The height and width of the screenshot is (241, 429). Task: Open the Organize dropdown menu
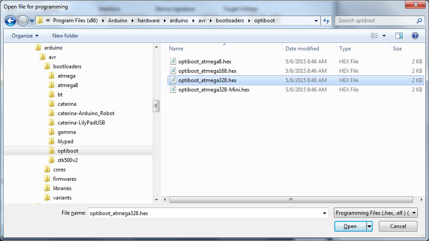(x=25, y=36)
